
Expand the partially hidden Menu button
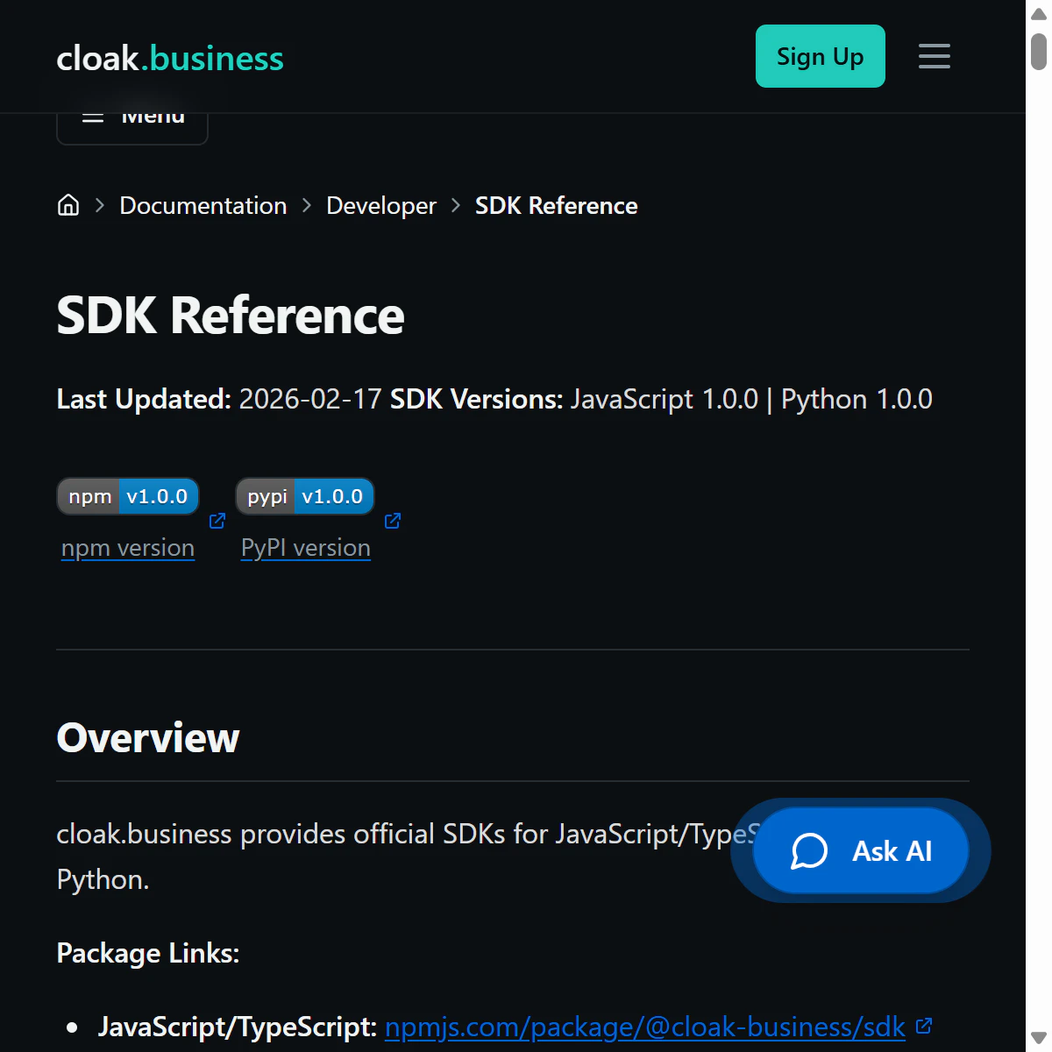[132, 128]
